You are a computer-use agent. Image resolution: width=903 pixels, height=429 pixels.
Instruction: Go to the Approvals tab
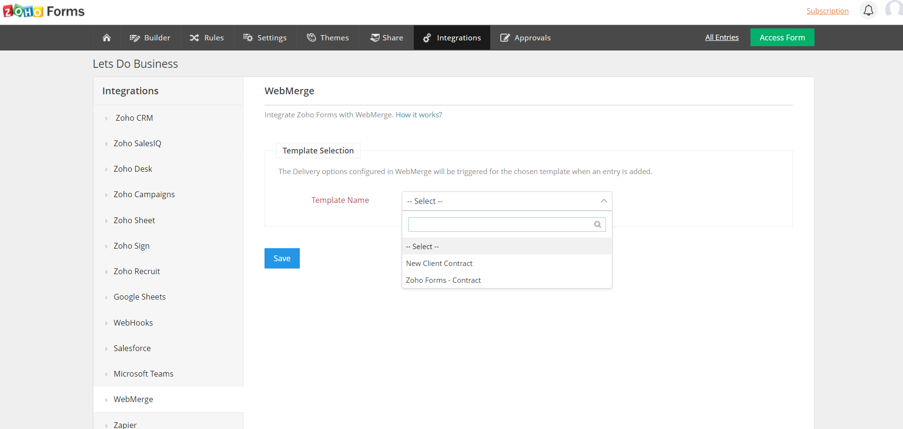tap(525, 38)
